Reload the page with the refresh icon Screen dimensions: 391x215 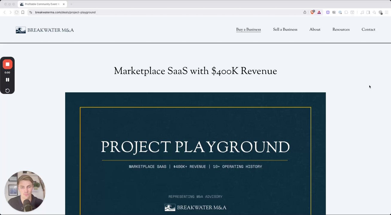pos(17,12)
